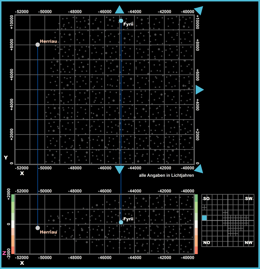Click the Fyrii text label in the lower view

point(128,219)
